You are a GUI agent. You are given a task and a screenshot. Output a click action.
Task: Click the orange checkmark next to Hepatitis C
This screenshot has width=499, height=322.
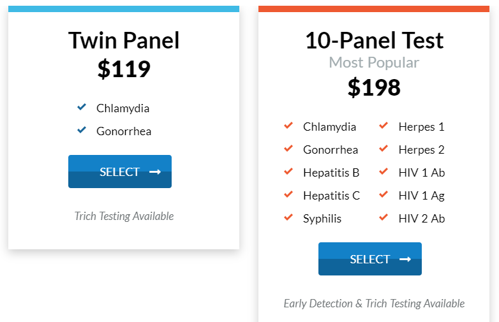tap(288, 194)
